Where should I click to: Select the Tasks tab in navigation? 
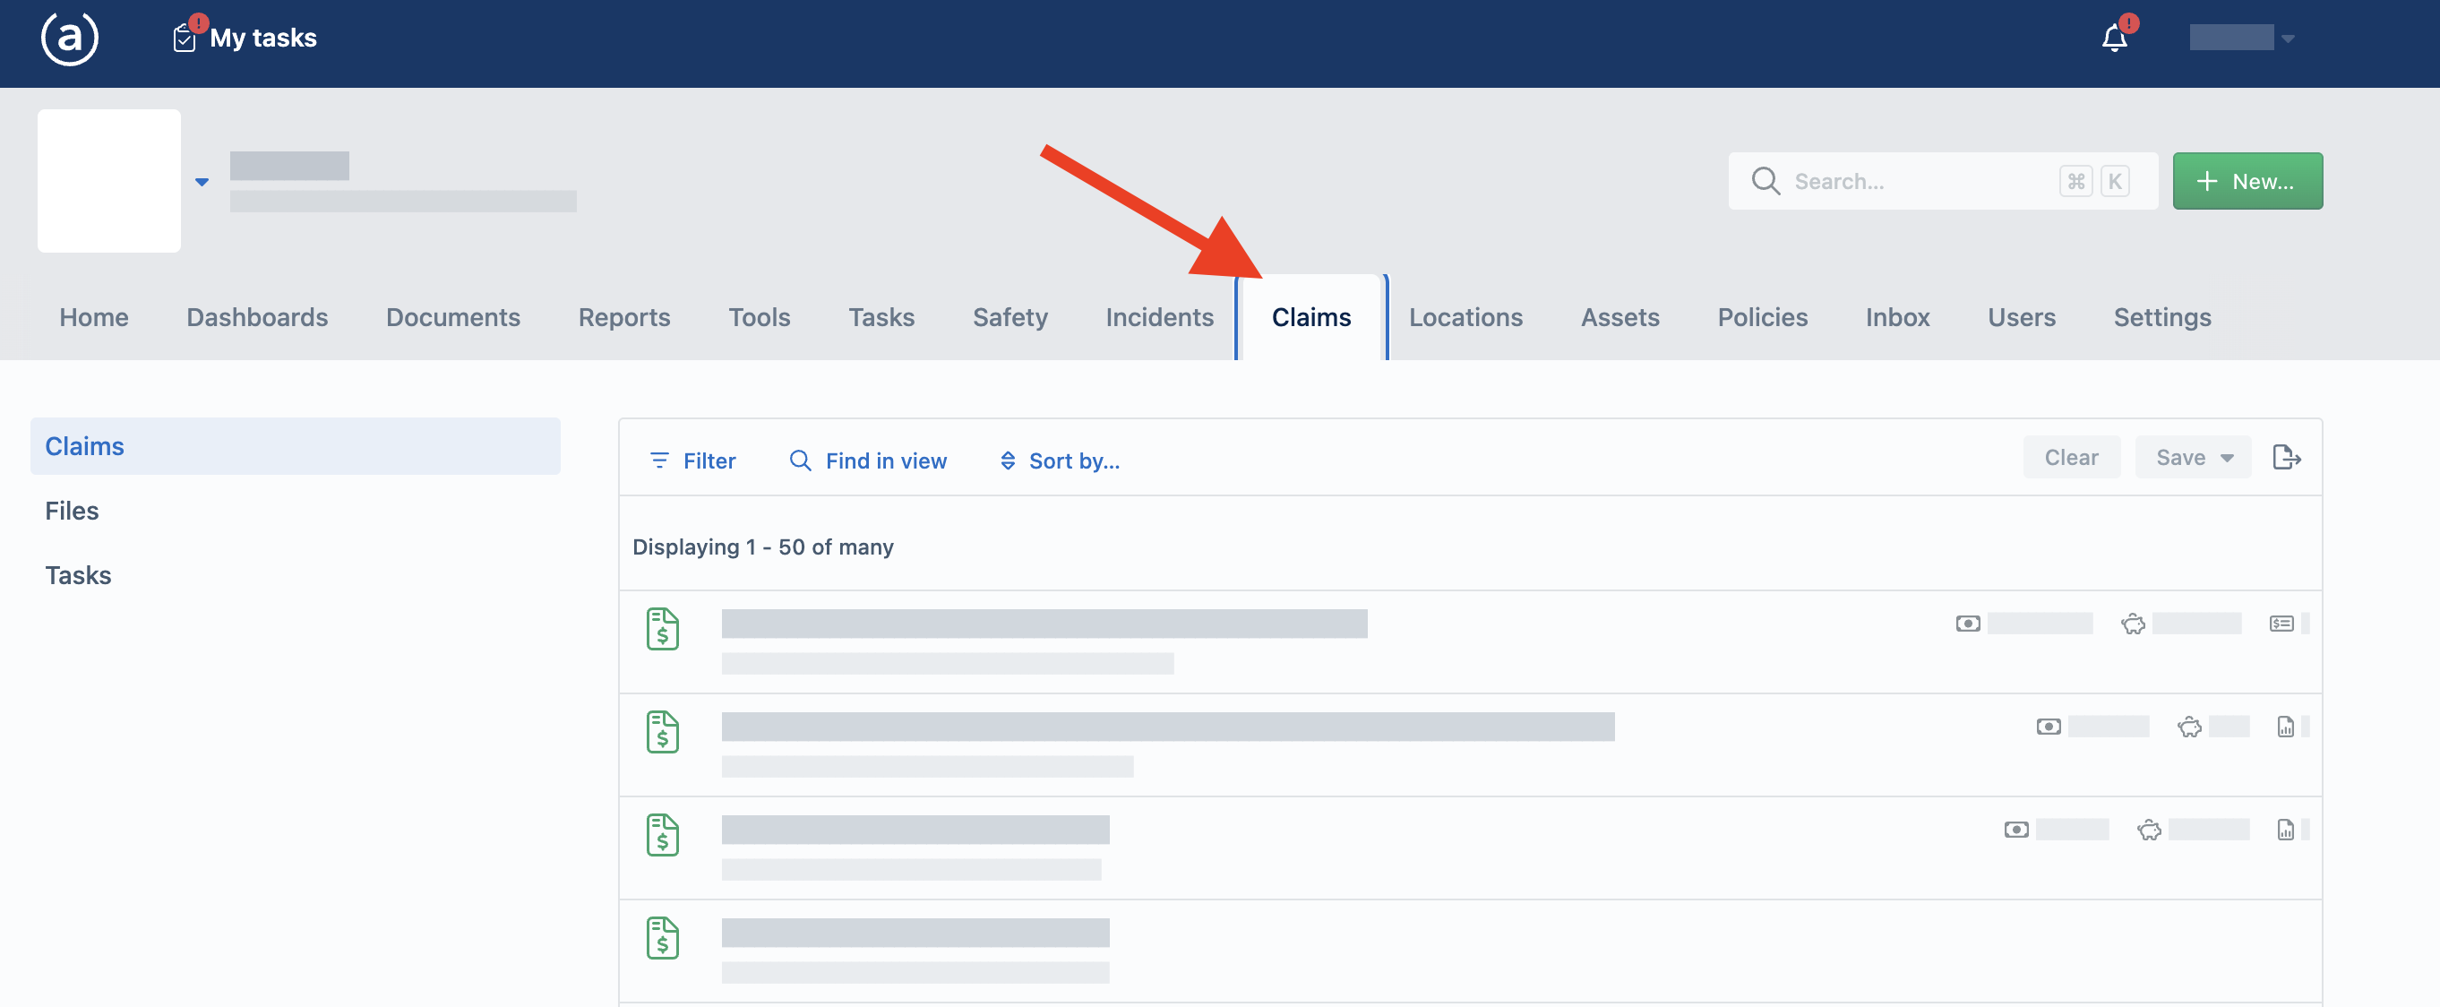click(x=881, y=317)
